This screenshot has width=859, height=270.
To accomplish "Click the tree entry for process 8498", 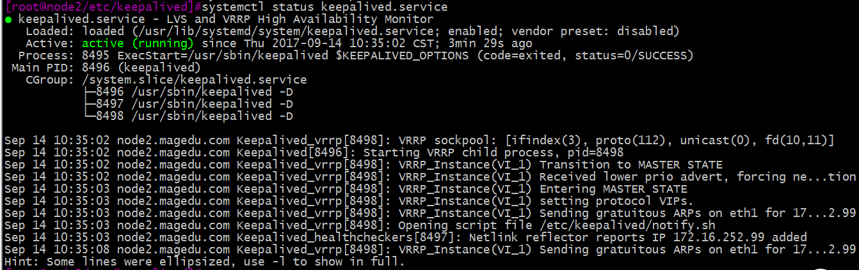I will click(188, 116).
